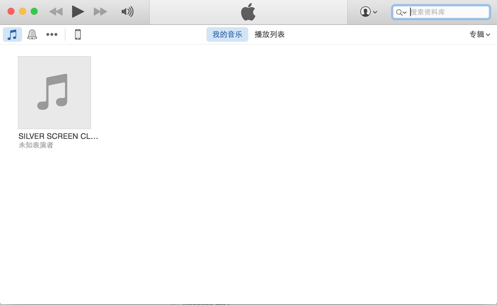Image resolution: width=497 pixels, height=305 pixels.
Task: Expand the search magnifier options arrow
Action: point(401,12)
